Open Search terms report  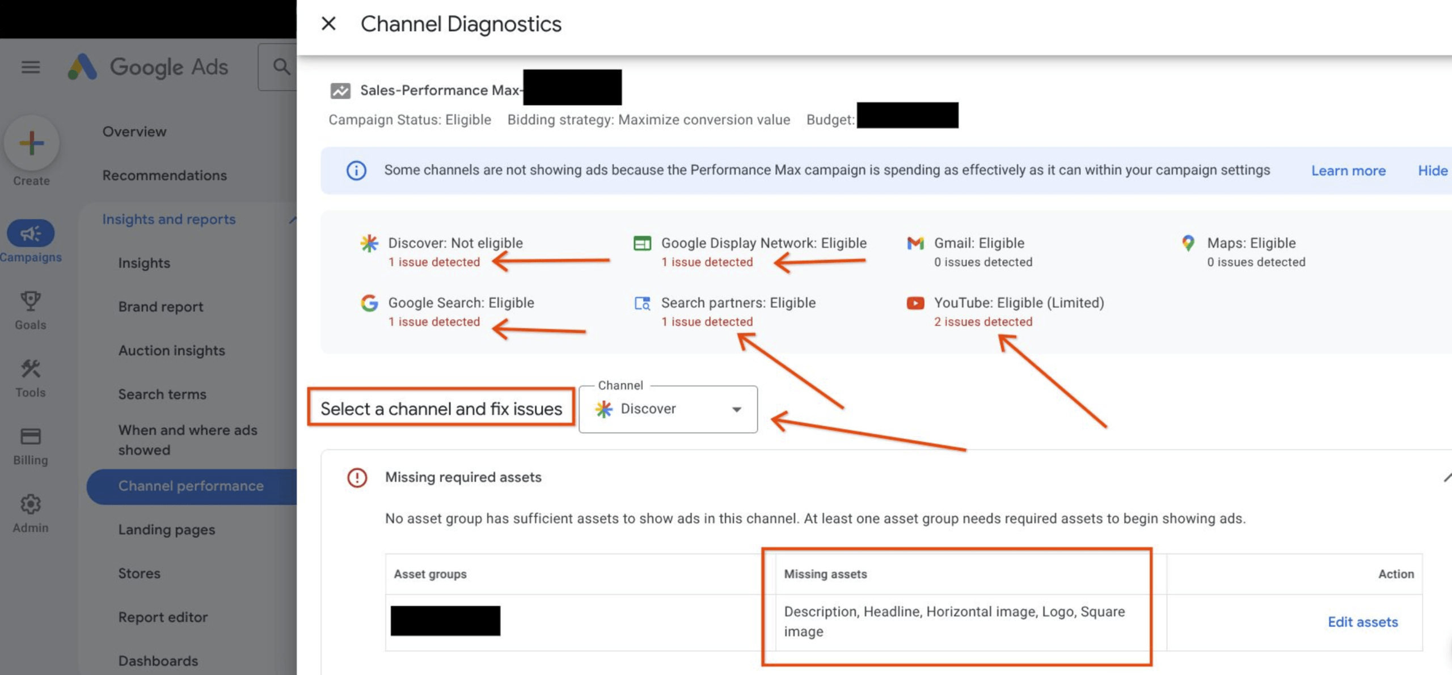(x=162, y=394)
